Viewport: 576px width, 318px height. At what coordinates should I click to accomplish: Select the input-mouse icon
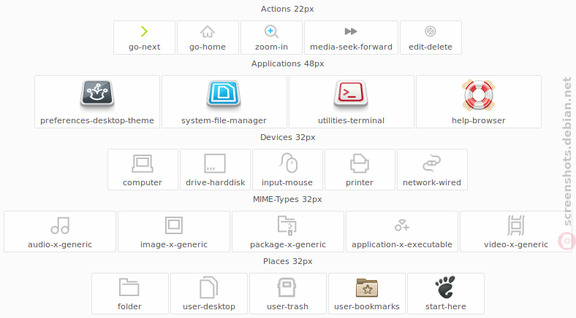point(287,163)
